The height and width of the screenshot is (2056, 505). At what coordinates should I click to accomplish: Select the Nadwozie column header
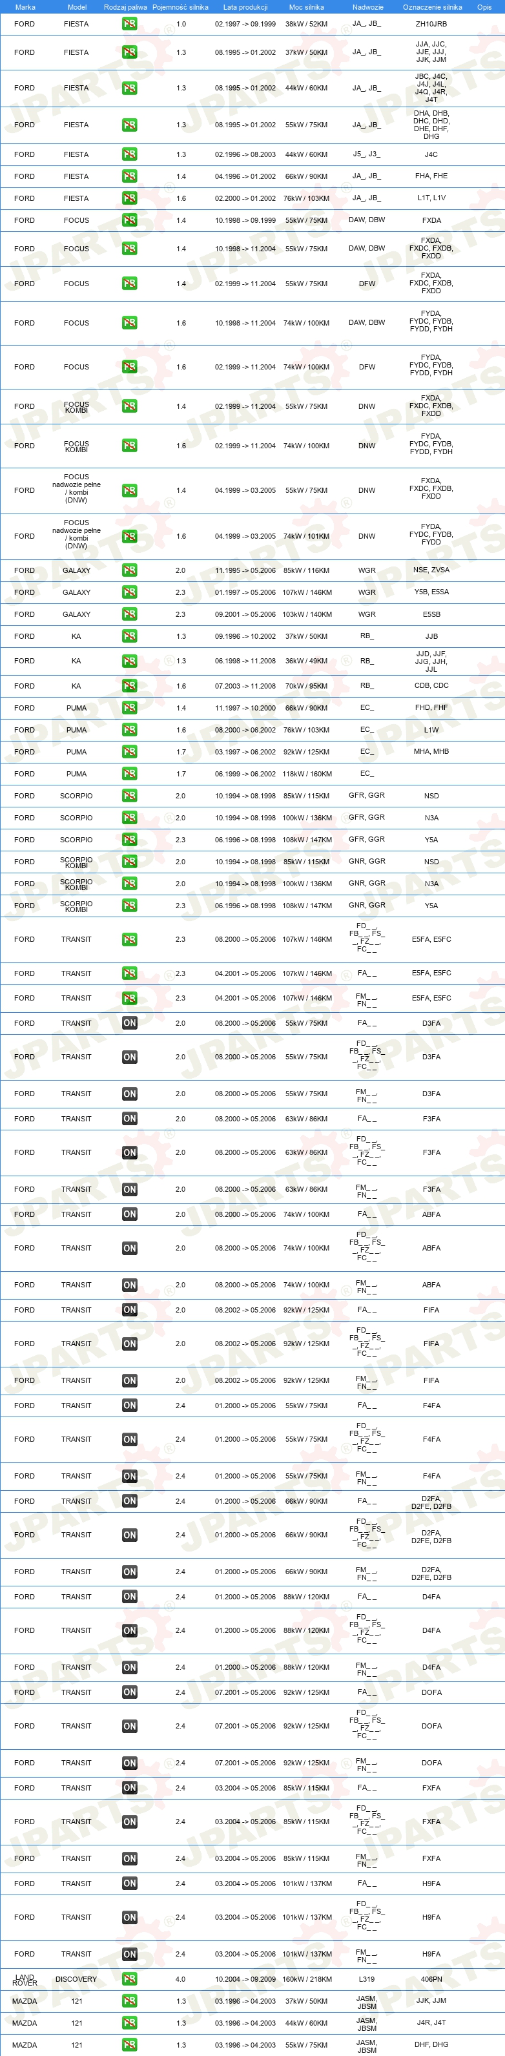[x=368, y=7]
